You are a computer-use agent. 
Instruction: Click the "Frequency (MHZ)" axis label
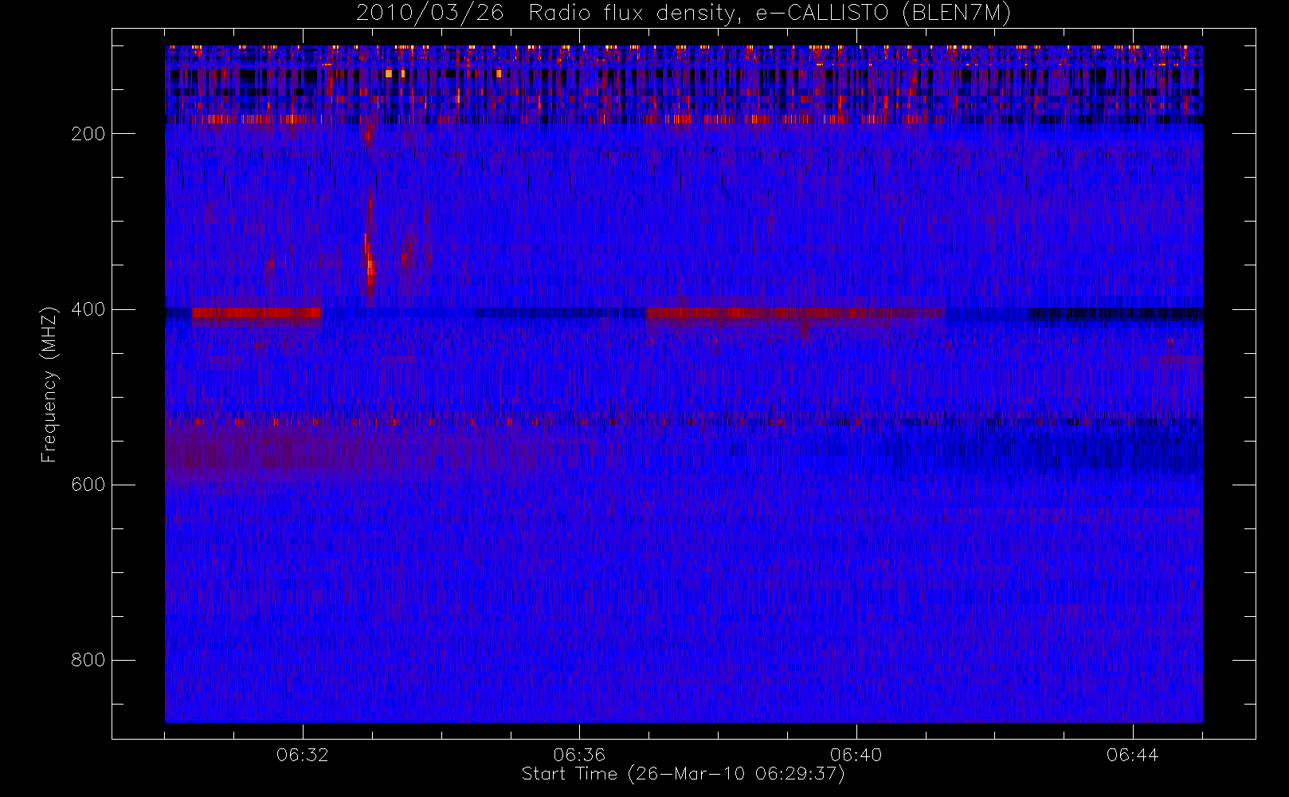(x=49, y=385)
